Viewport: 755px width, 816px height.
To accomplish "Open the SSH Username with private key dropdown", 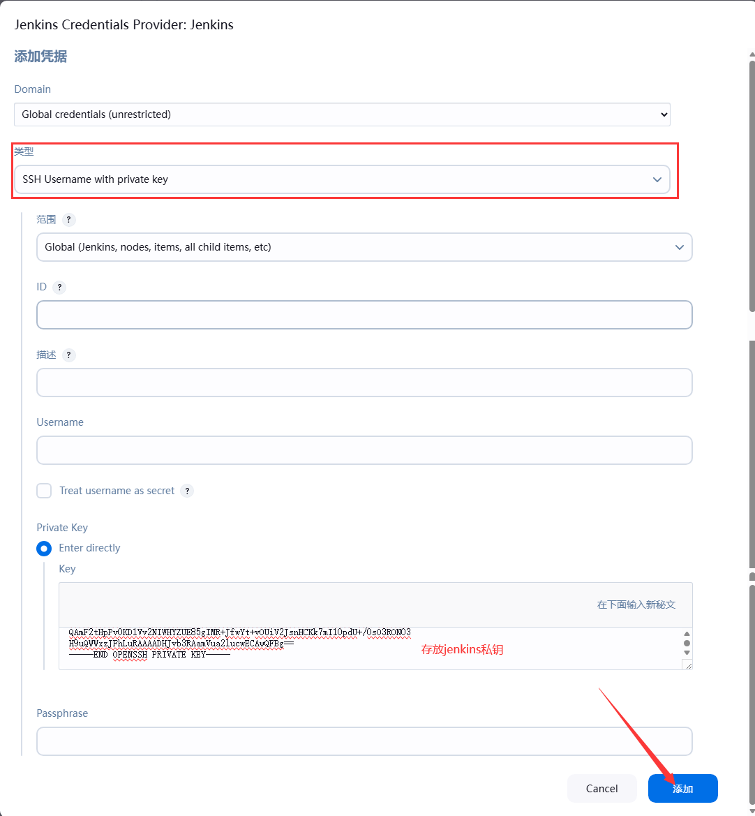I will click(342, 179).
